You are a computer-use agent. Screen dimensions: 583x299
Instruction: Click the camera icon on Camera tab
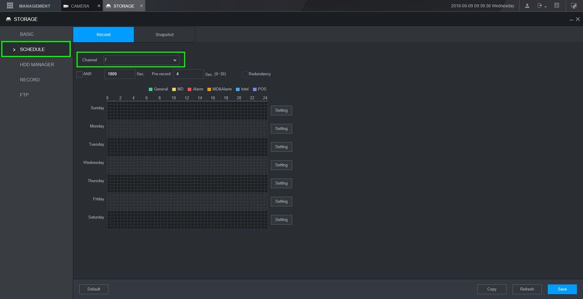point(66,6)
